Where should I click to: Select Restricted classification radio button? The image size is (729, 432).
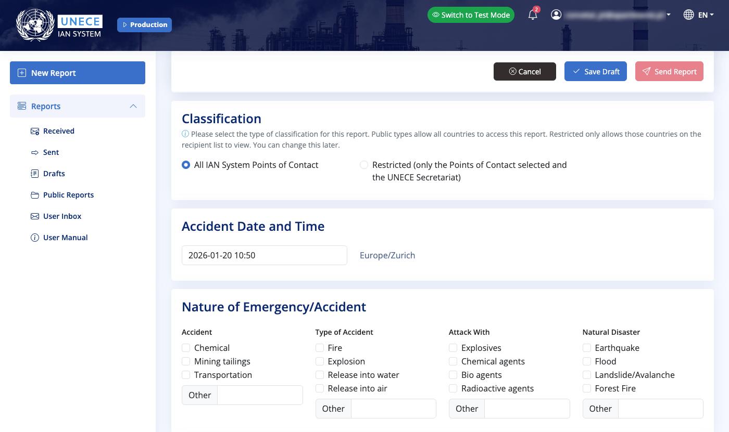[x=364, y=165]
